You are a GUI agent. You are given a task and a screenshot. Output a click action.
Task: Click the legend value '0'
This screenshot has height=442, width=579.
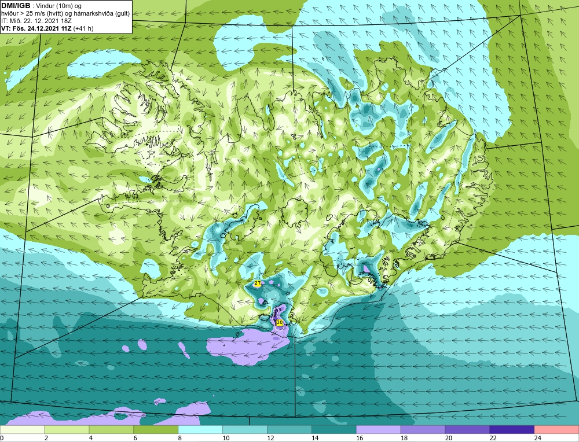tap(2, 438)
